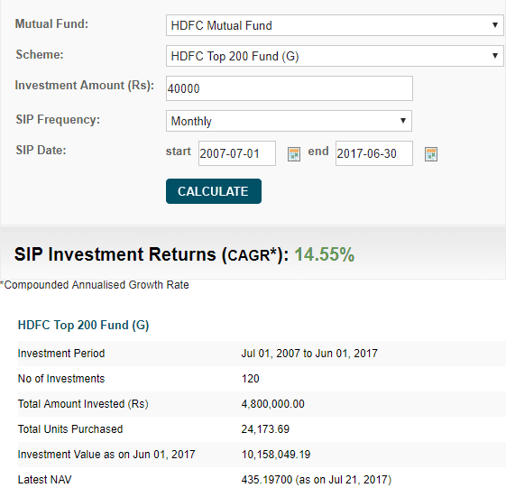Select total units purchased 24,173.69
Viewport: 506px width, 497px height.
point(265,429)
